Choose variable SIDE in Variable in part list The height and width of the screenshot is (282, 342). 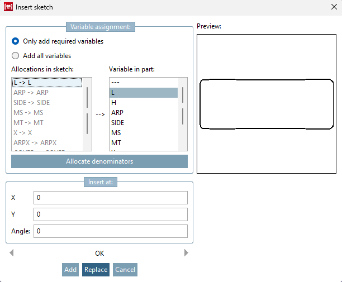pyautogui.click(x=144, y=123)
